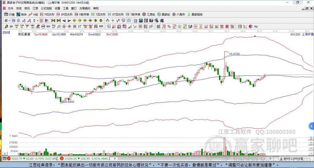Click the jump-to-first green arrow icon
The image size is (314, 168).
(x=53, y=20)
